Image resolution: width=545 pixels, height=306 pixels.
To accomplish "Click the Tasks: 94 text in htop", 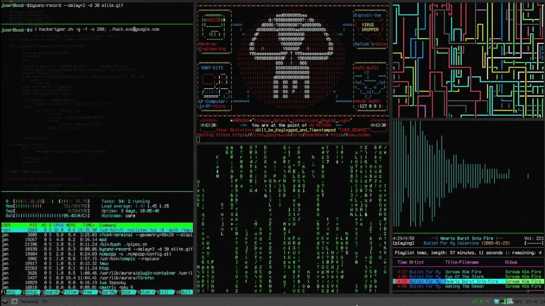I will pyautogui.click(x=125, y=201).
